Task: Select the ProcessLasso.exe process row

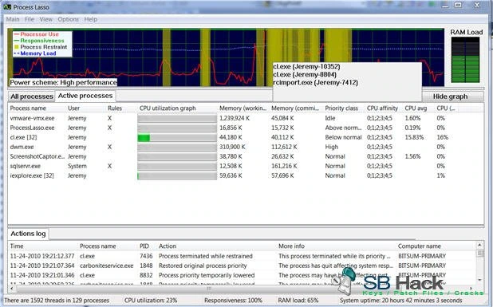Action: click(246, 128)
